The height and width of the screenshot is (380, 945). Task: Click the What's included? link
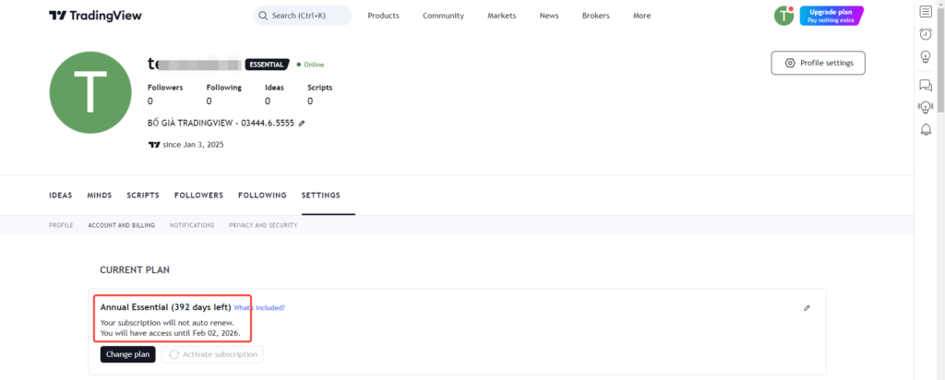(x=259, y=308)
